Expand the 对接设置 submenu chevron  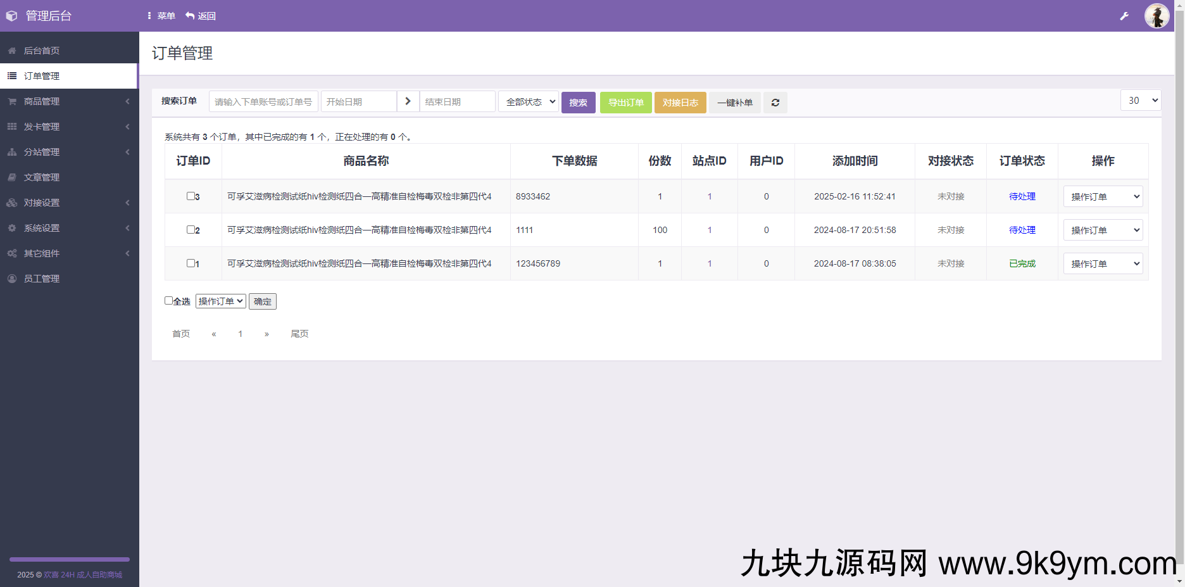click(x=127, y=203)
